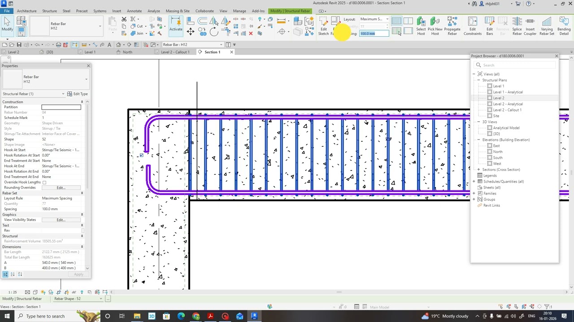Image resolution: width=574 pixels, height=322 pixels.
Task: Click Insert Coupler tool
Action: click(x=530, y=26)
